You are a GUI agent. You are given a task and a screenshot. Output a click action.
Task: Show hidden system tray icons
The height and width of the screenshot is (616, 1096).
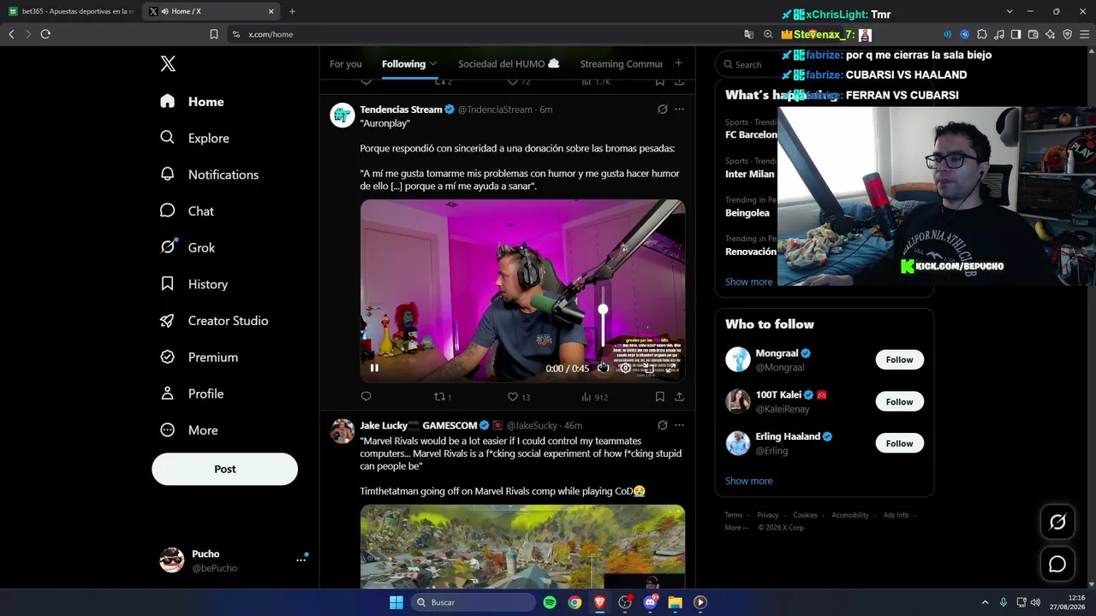tap(985, 602)
